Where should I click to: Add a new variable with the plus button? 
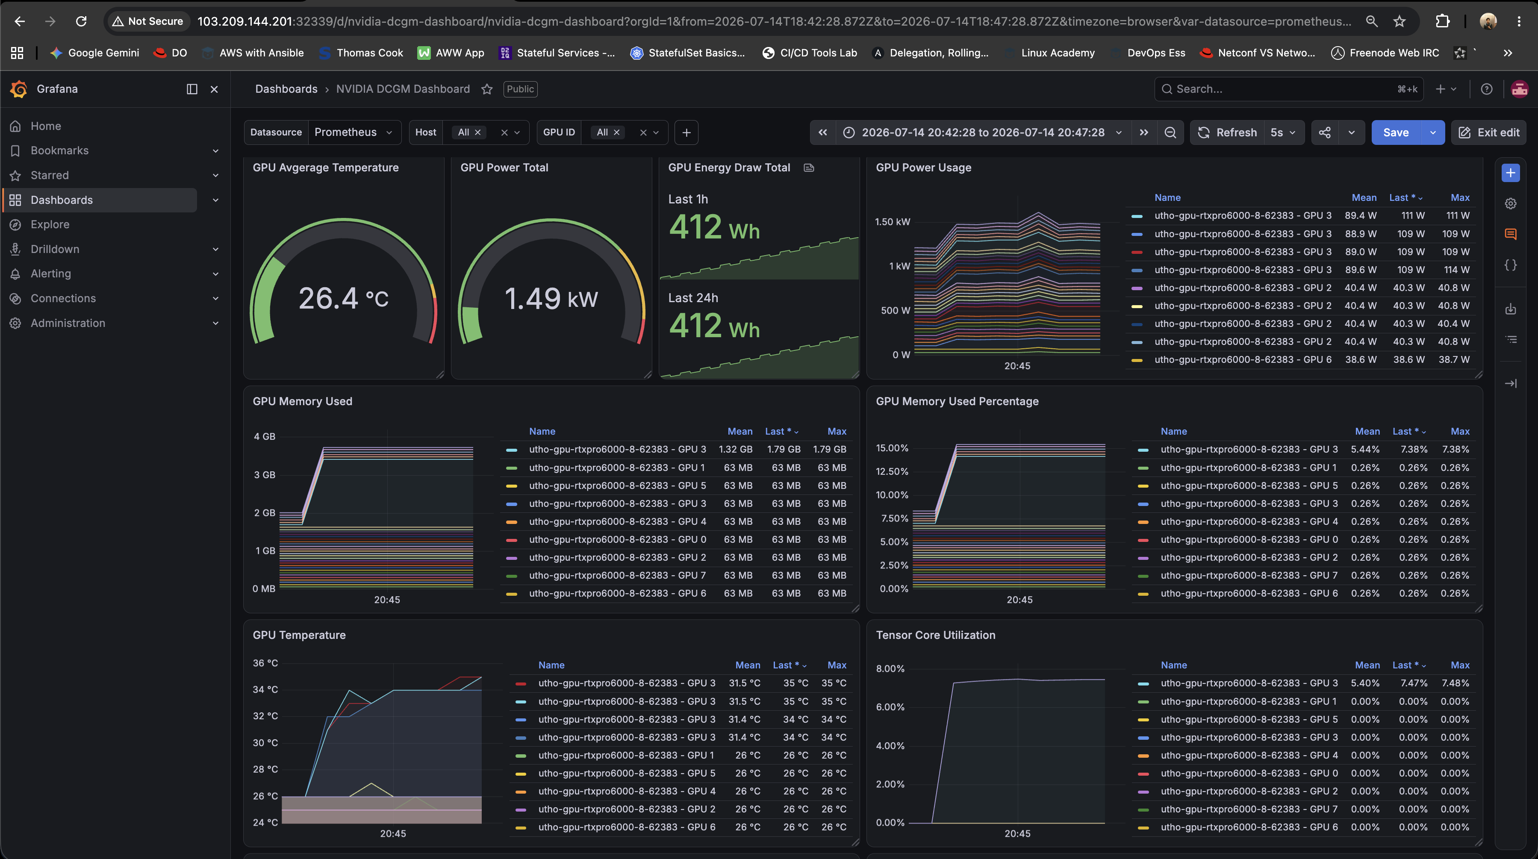pyautogui.click(x=686, y=132)
